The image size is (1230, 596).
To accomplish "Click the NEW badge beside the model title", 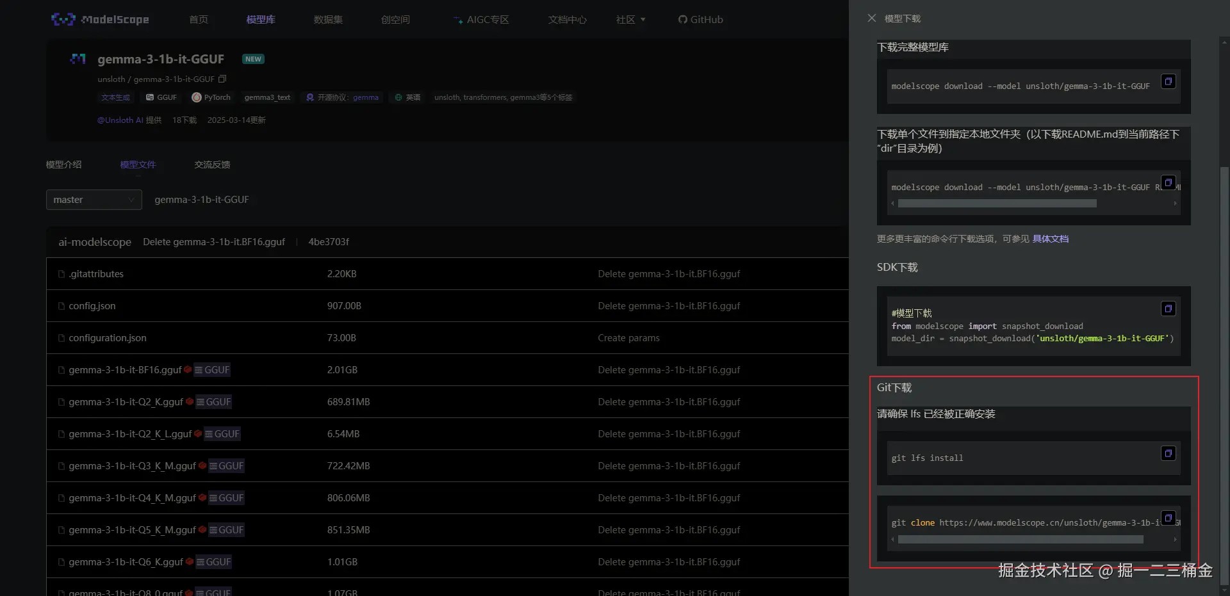I will [x=253, y=59].
